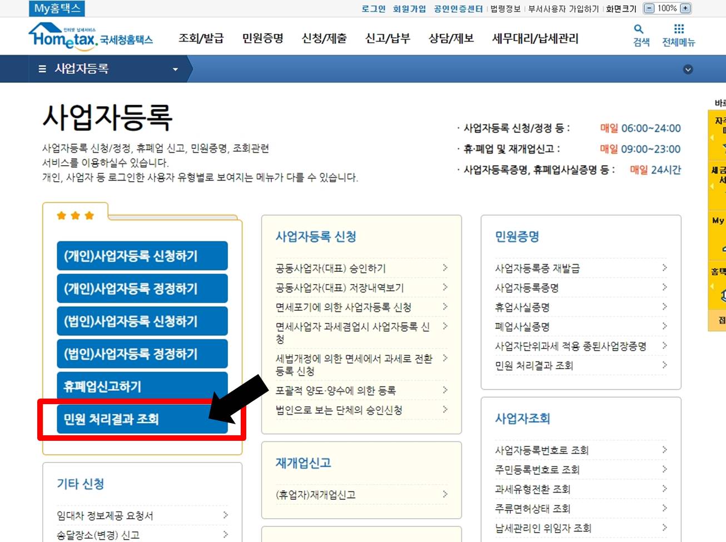Open 세법개정에 의한 면세에서 과세로 전환 등록 신청

(x=354, y=365)
